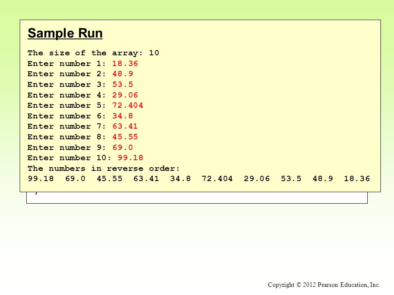Click 29.06 in the reverse order output row

tap(257, 179)
